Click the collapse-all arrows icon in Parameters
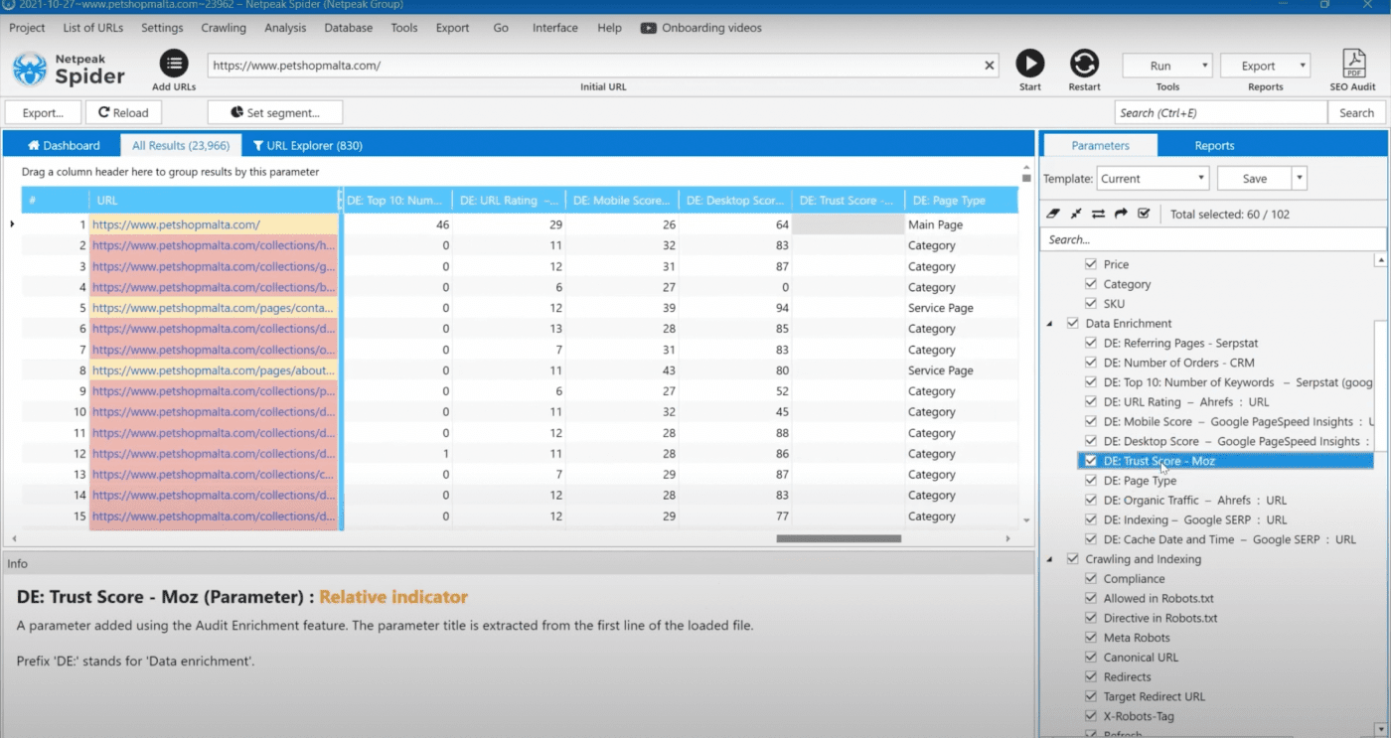The image size is (1391, 738). click(x=1077, y=214)
